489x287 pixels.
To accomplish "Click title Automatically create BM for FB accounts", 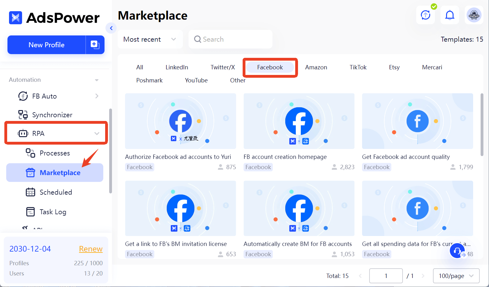I will click(298, 244).
